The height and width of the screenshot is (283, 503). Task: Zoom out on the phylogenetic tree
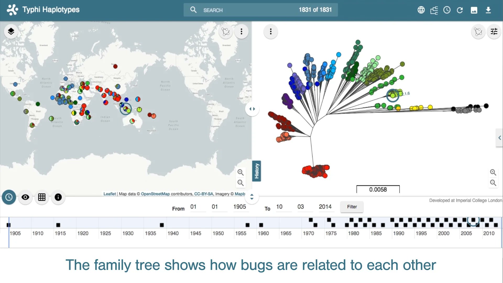pyautogui.click(x=493, y=183)
